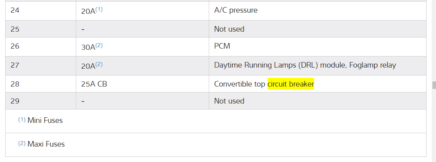The image size is (436, 162).
Task: Click the (2) superscript beside 30A
Action: (99, 45)
